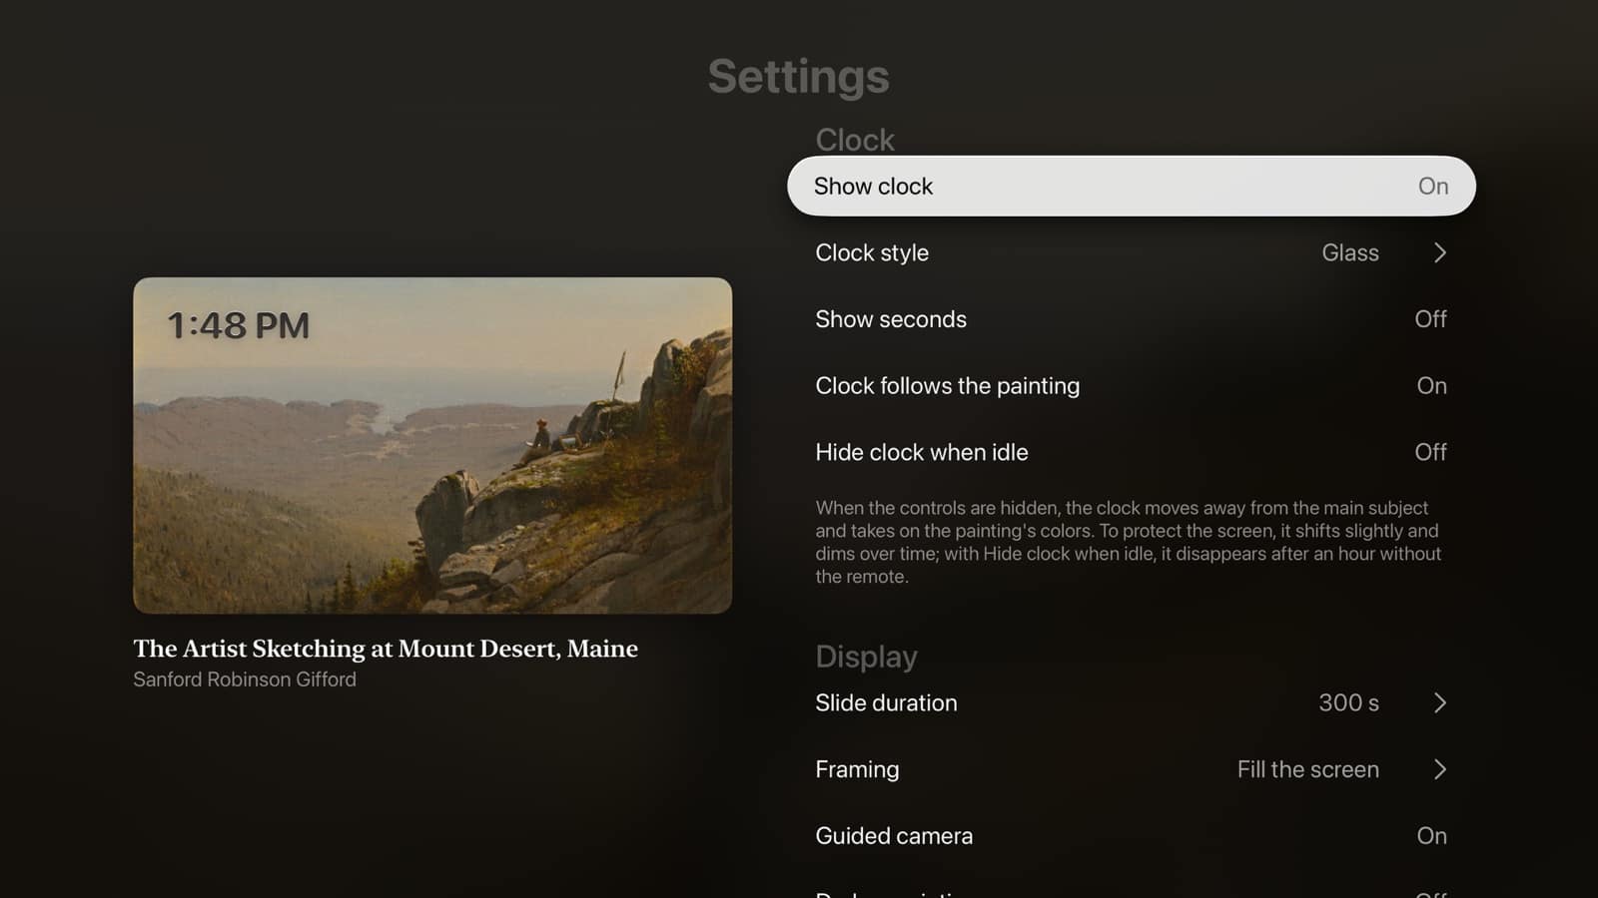The height and width of the screenshot is (898, 1598).
Task: Click the chevron arrow beside Glass
Action: (x=1439, y=253)
